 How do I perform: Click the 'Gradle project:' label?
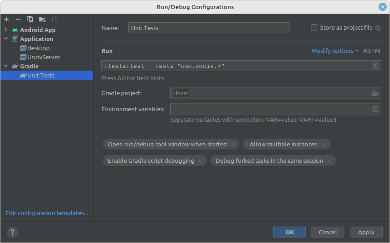tap(121, 93)
